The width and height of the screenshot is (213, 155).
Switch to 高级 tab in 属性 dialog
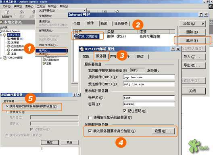pos(140,57)
